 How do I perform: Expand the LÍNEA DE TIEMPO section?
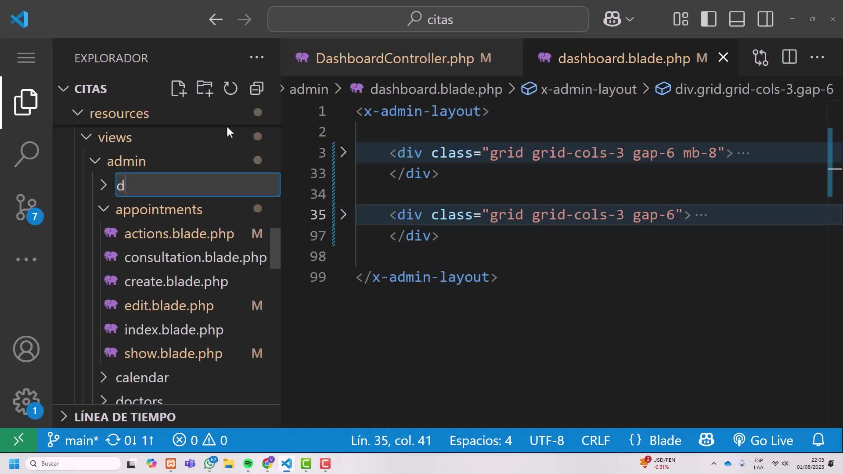pyautogui.click(x=125, y=417)
